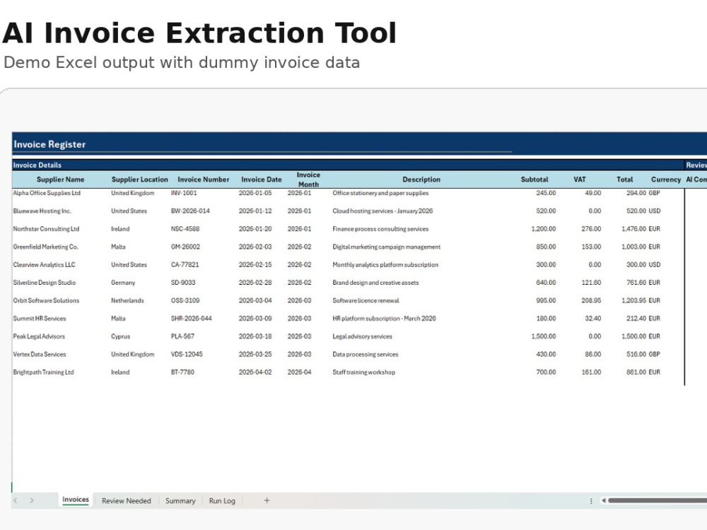The image size is (707, 530).
Task: Add a new sheet with plus icon
Action: pos(267,500)
